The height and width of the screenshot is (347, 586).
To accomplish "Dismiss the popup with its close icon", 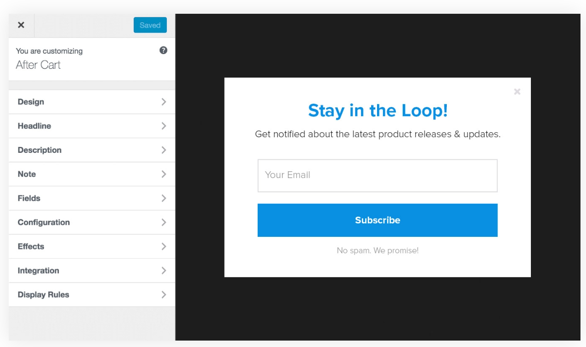I will coord(517,92).
